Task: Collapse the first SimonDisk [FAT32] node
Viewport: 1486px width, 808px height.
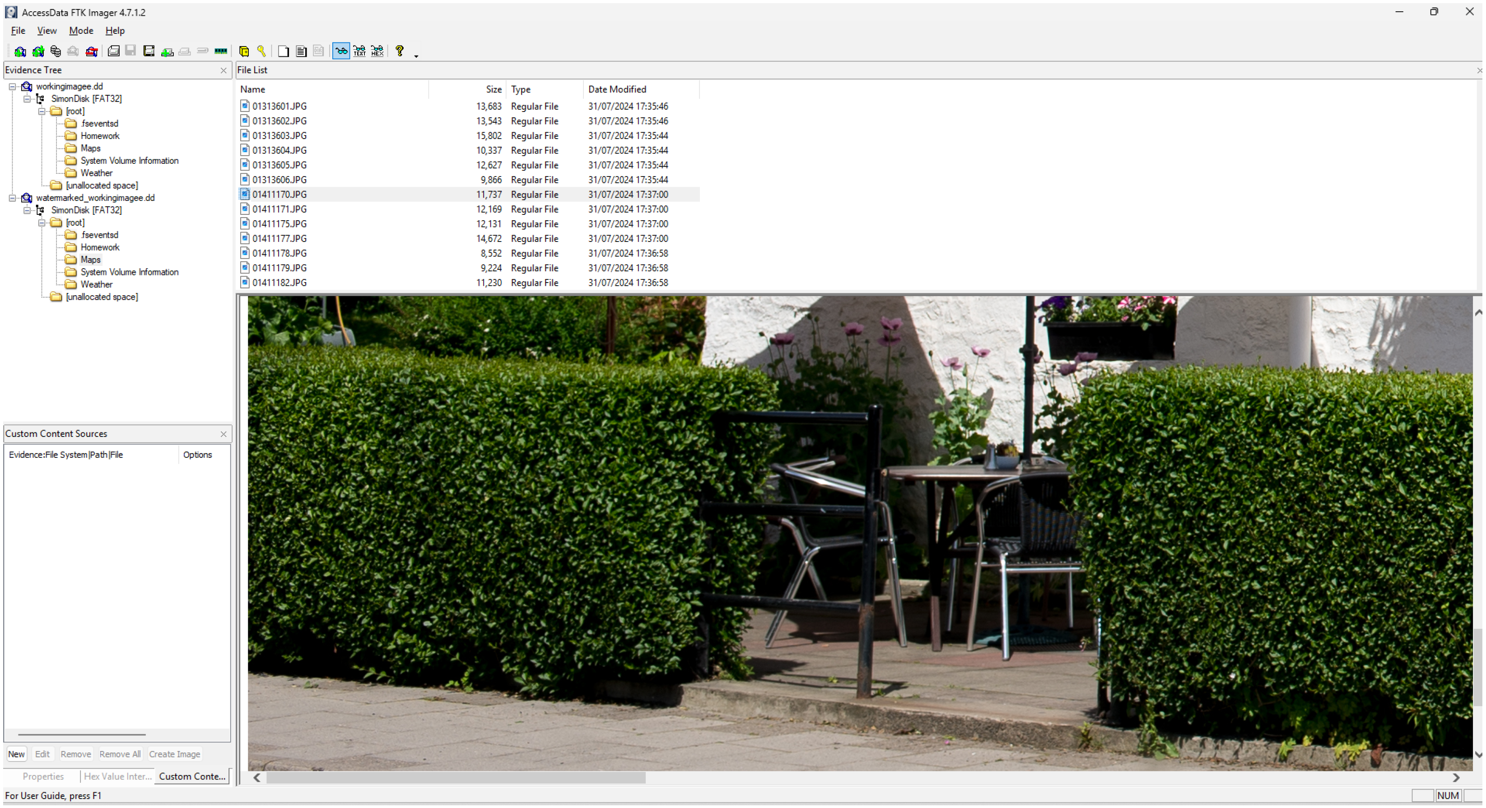Action: pyautogui.click(x=27, y=99)
